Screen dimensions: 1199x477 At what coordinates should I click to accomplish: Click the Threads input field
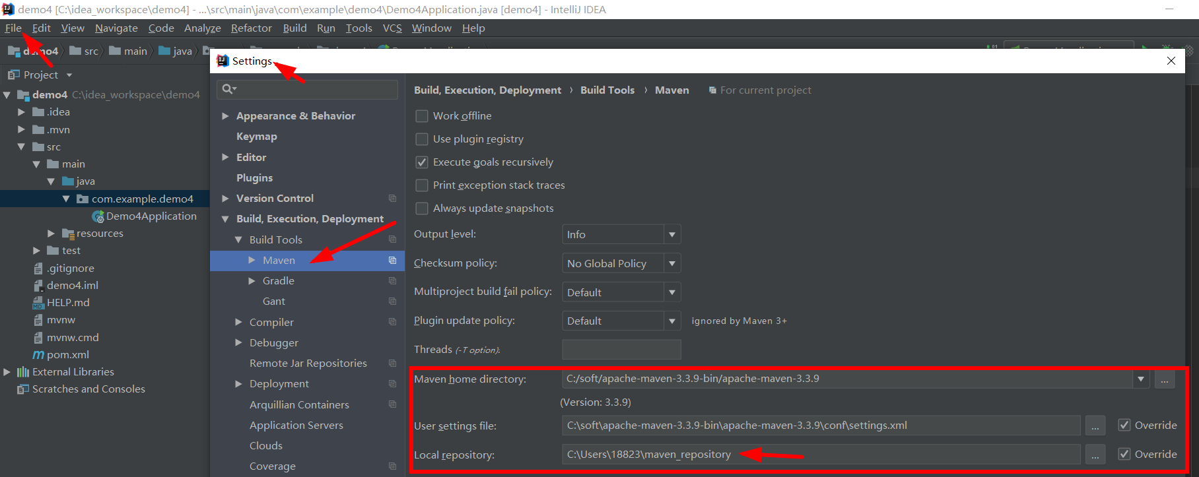tap(621, 350)
